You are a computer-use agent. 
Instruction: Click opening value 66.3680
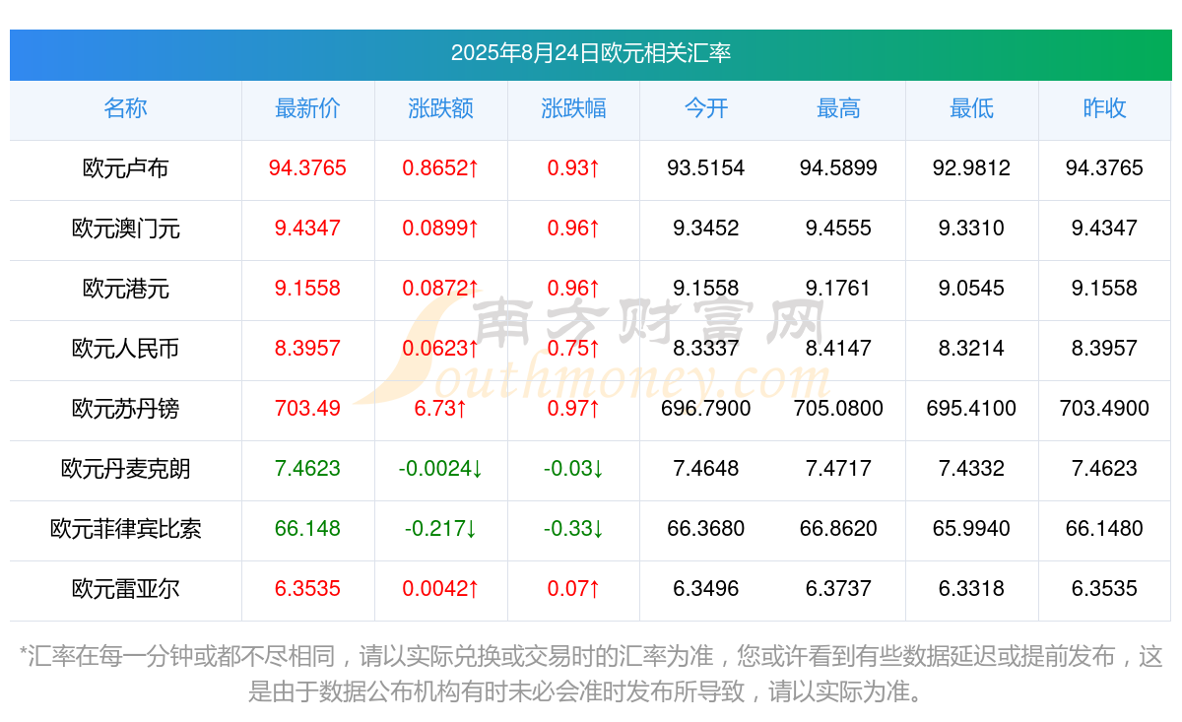(706, 529)
